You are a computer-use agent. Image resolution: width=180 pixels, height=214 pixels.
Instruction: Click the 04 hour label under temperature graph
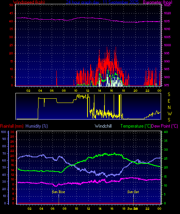click(x=41, y=209)
